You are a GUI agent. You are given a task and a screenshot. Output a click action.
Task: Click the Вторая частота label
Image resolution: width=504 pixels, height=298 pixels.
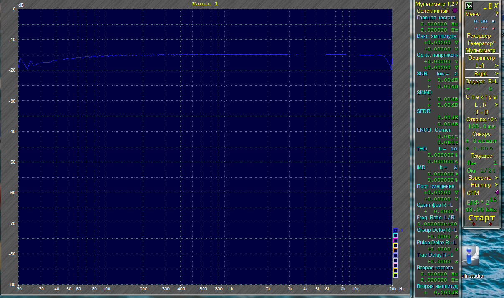pos(435,268)
